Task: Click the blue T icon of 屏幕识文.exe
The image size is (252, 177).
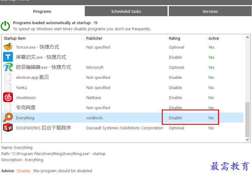Action: click(x=8, y=57)
